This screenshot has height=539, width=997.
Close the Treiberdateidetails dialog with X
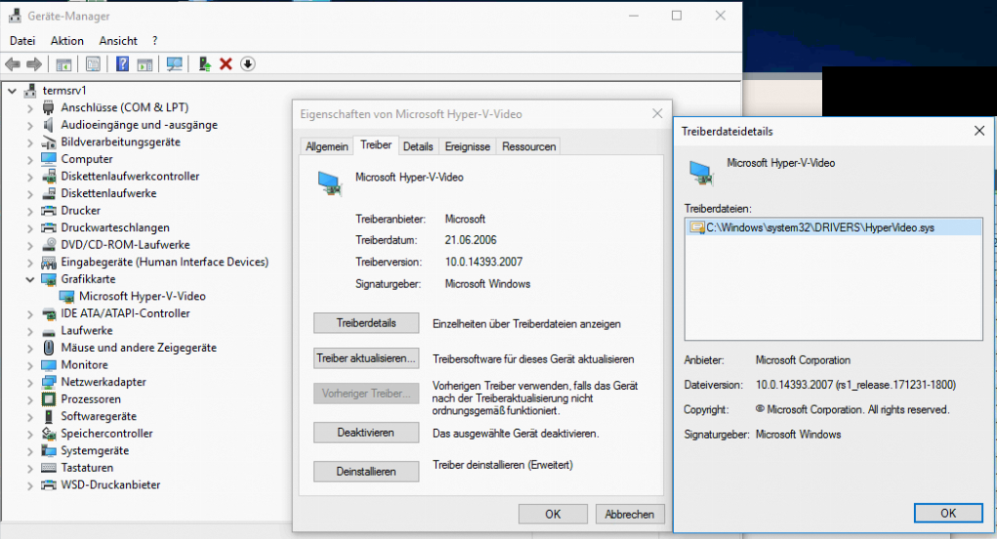click(x=979, y=131)
